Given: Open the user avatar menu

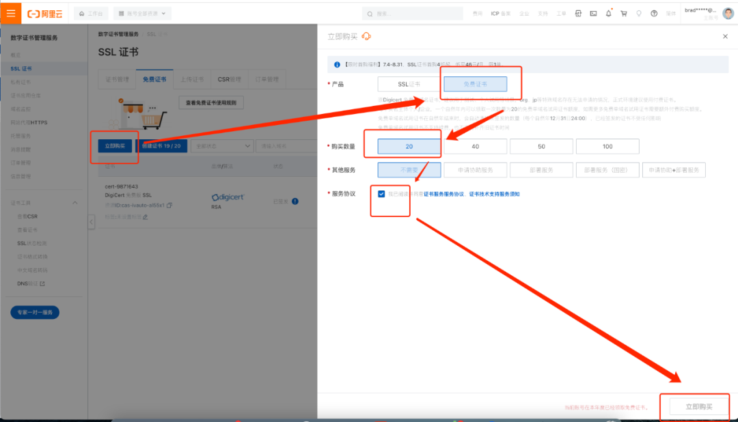Looking at the screenshot, I should point(728,13).
